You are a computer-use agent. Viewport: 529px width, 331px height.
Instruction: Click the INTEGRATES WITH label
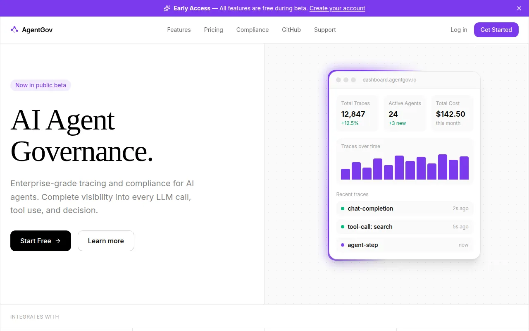35,317
